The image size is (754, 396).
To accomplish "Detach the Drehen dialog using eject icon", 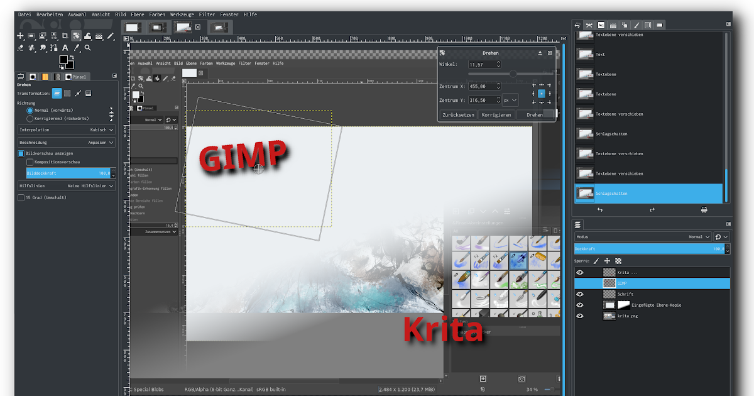I will [x=540, y=53].
